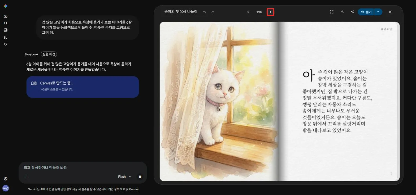Click the 1/10 page indicator
This screenshot has height=195, width=416.
click(x=259, y=12)
